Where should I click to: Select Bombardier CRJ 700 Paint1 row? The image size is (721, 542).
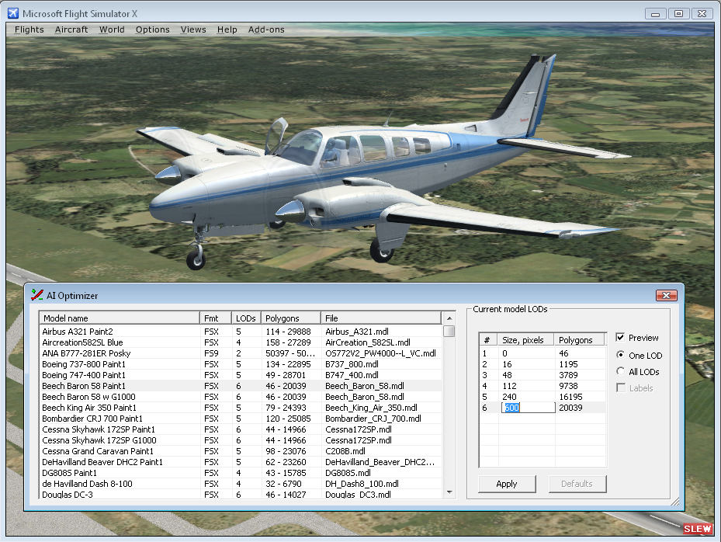pyautogui.click(x=241, y=419)
